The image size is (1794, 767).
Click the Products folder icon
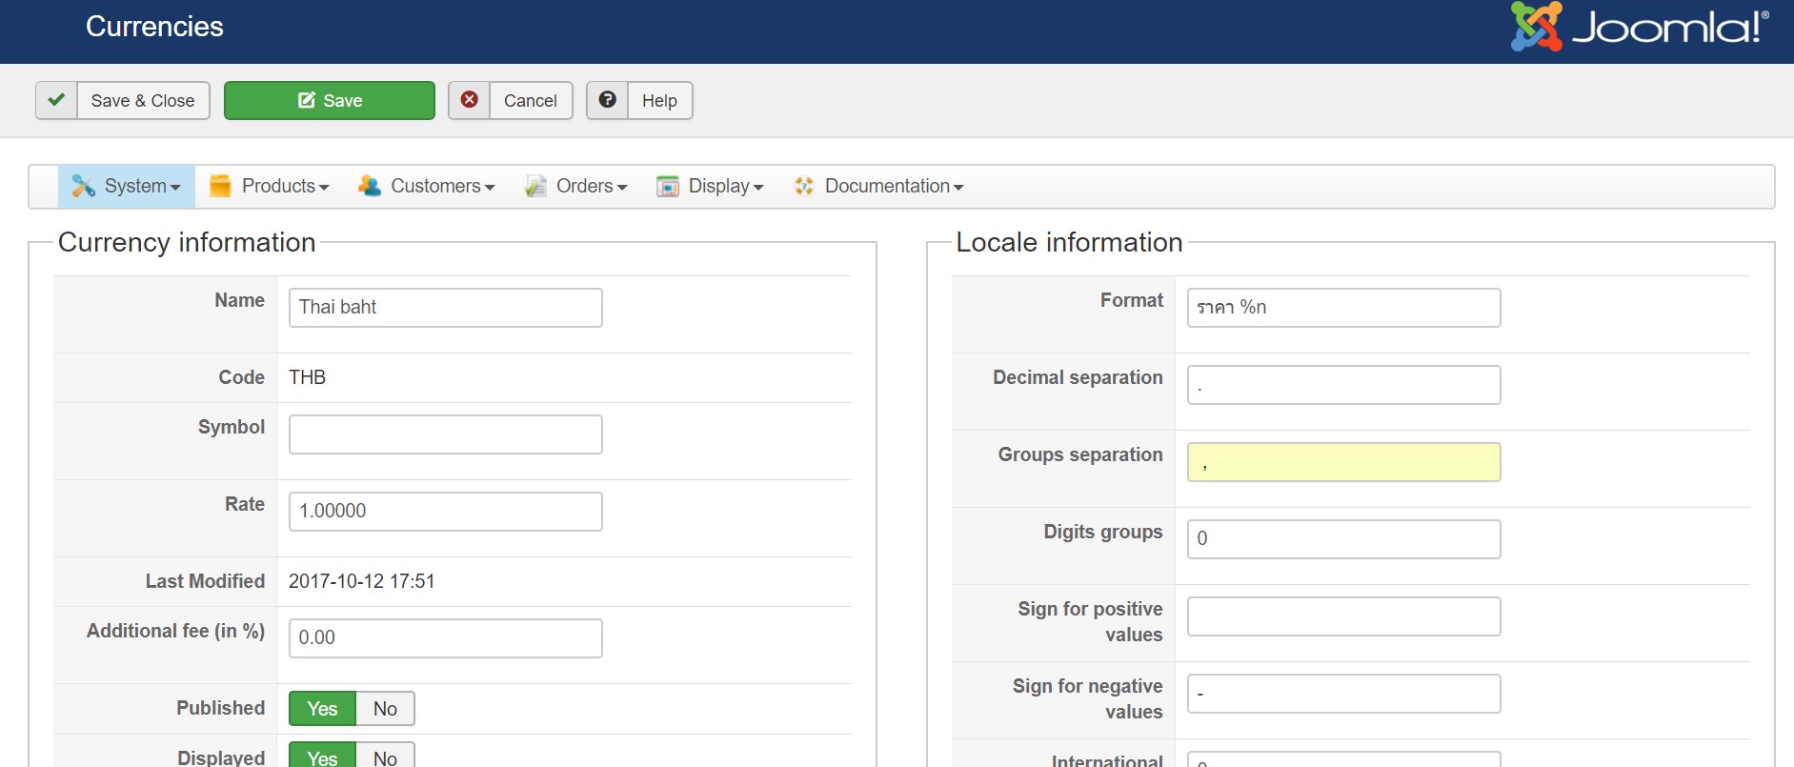pyautogui.click(x=220, y=187)
